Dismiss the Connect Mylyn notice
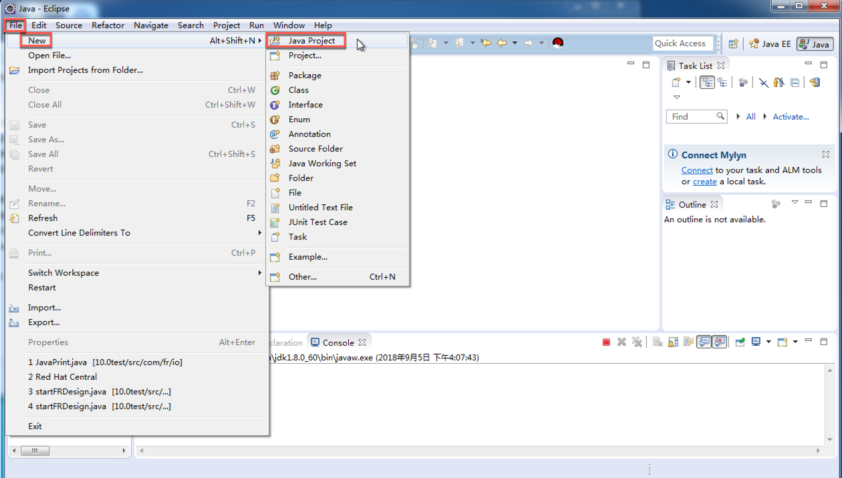The height and width of the screenshot is (478, 842). coord(826,154)
